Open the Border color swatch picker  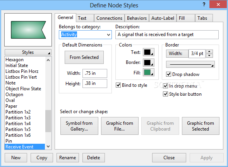pos(149,62)
